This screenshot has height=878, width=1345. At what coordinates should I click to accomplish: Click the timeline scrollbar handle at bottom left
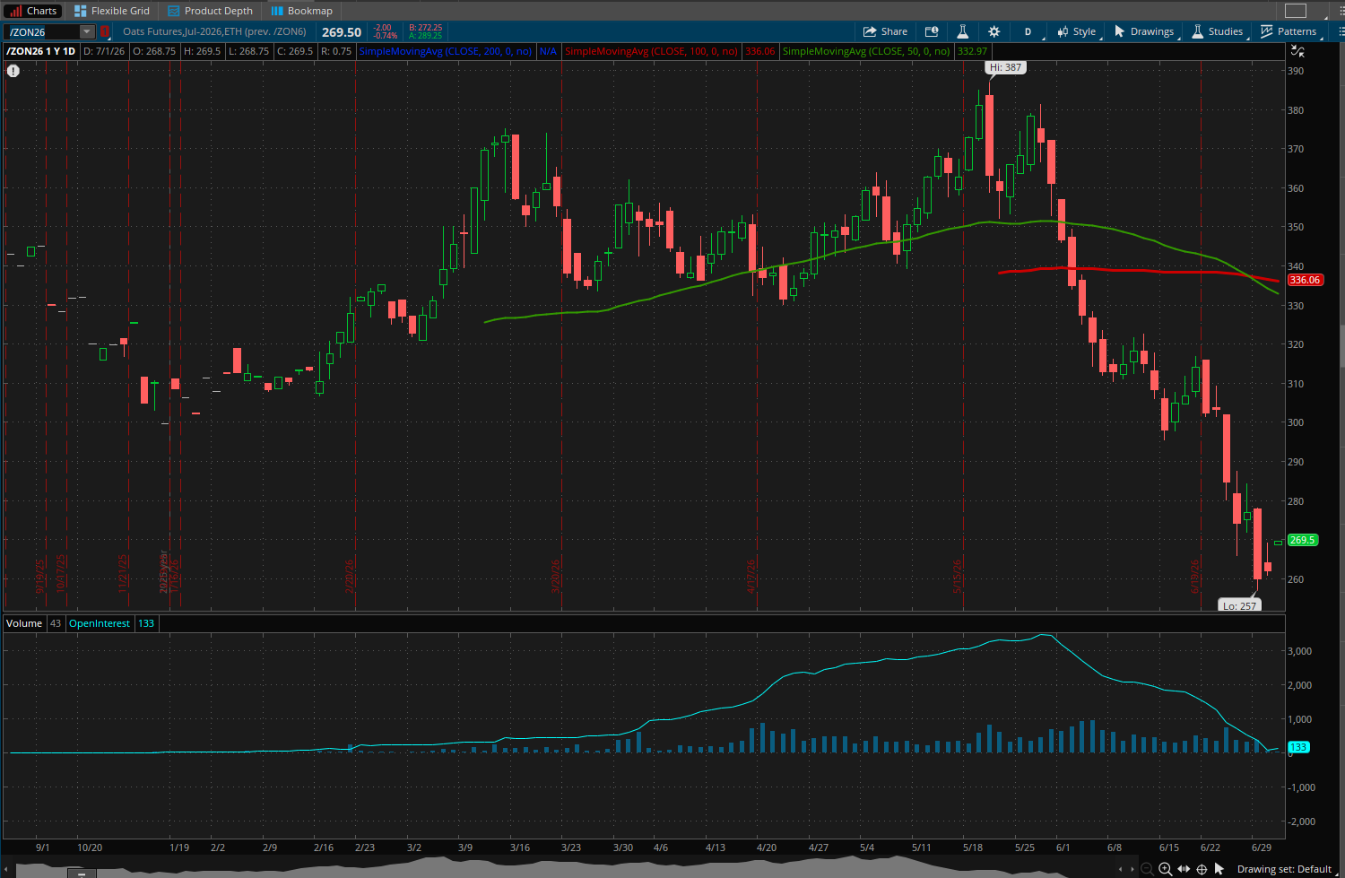pyautogui.click(x=81, y=872)
